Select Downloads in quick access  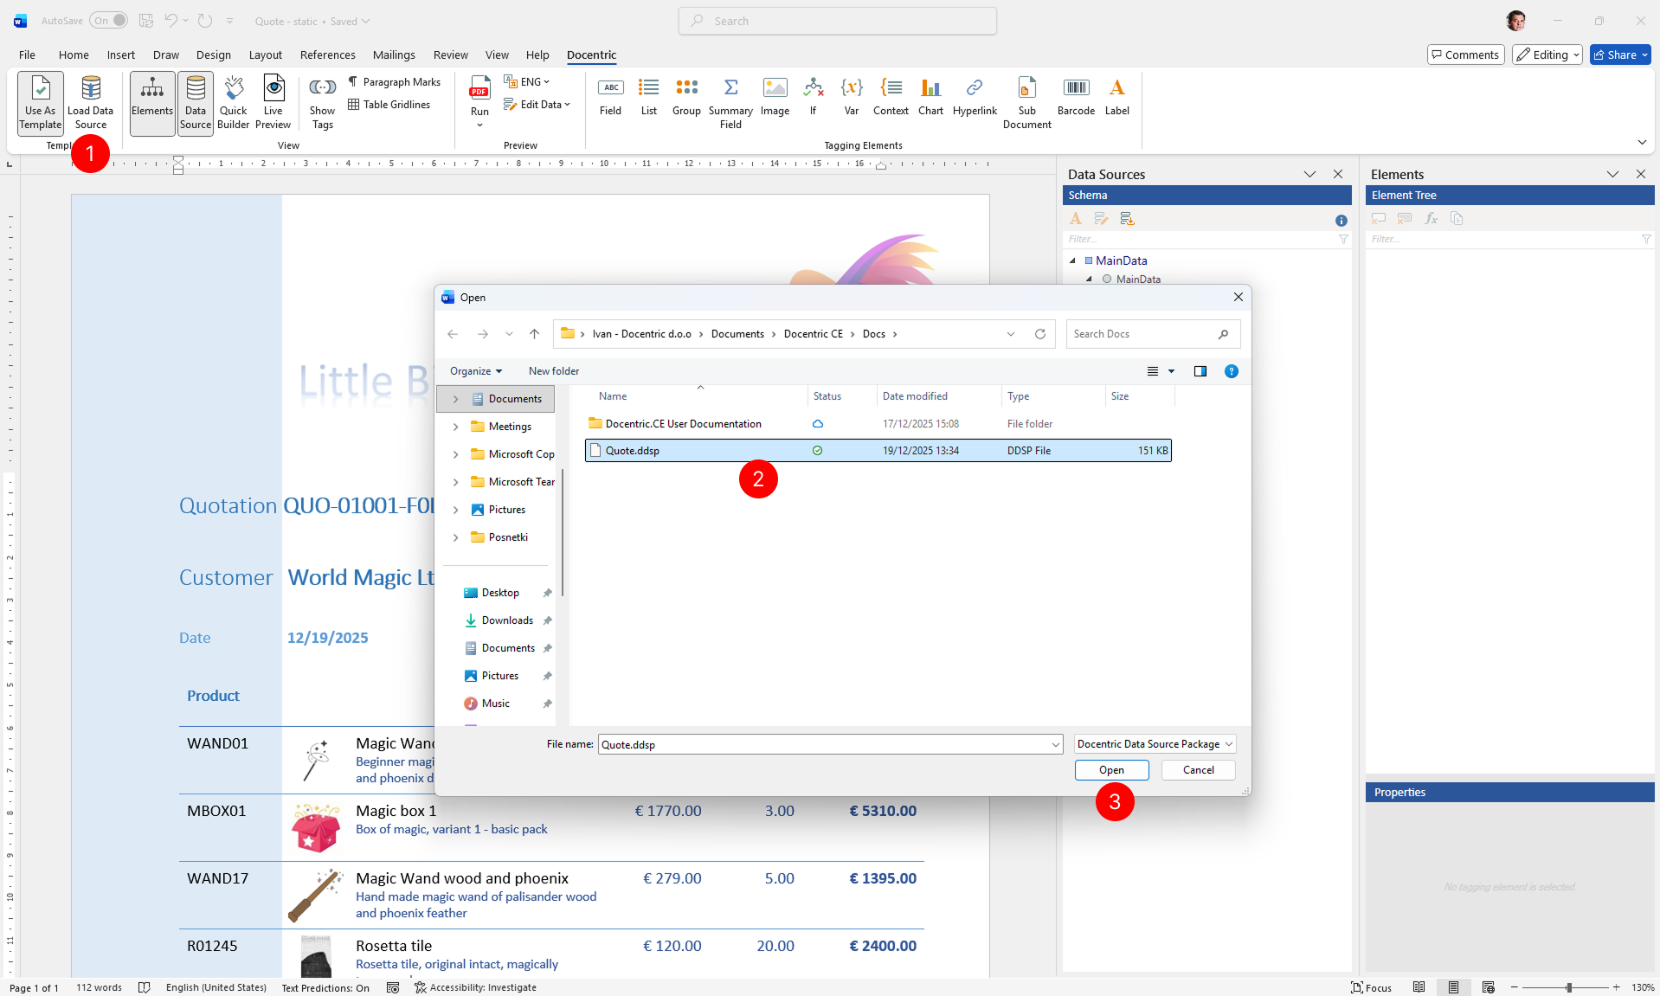507,620
